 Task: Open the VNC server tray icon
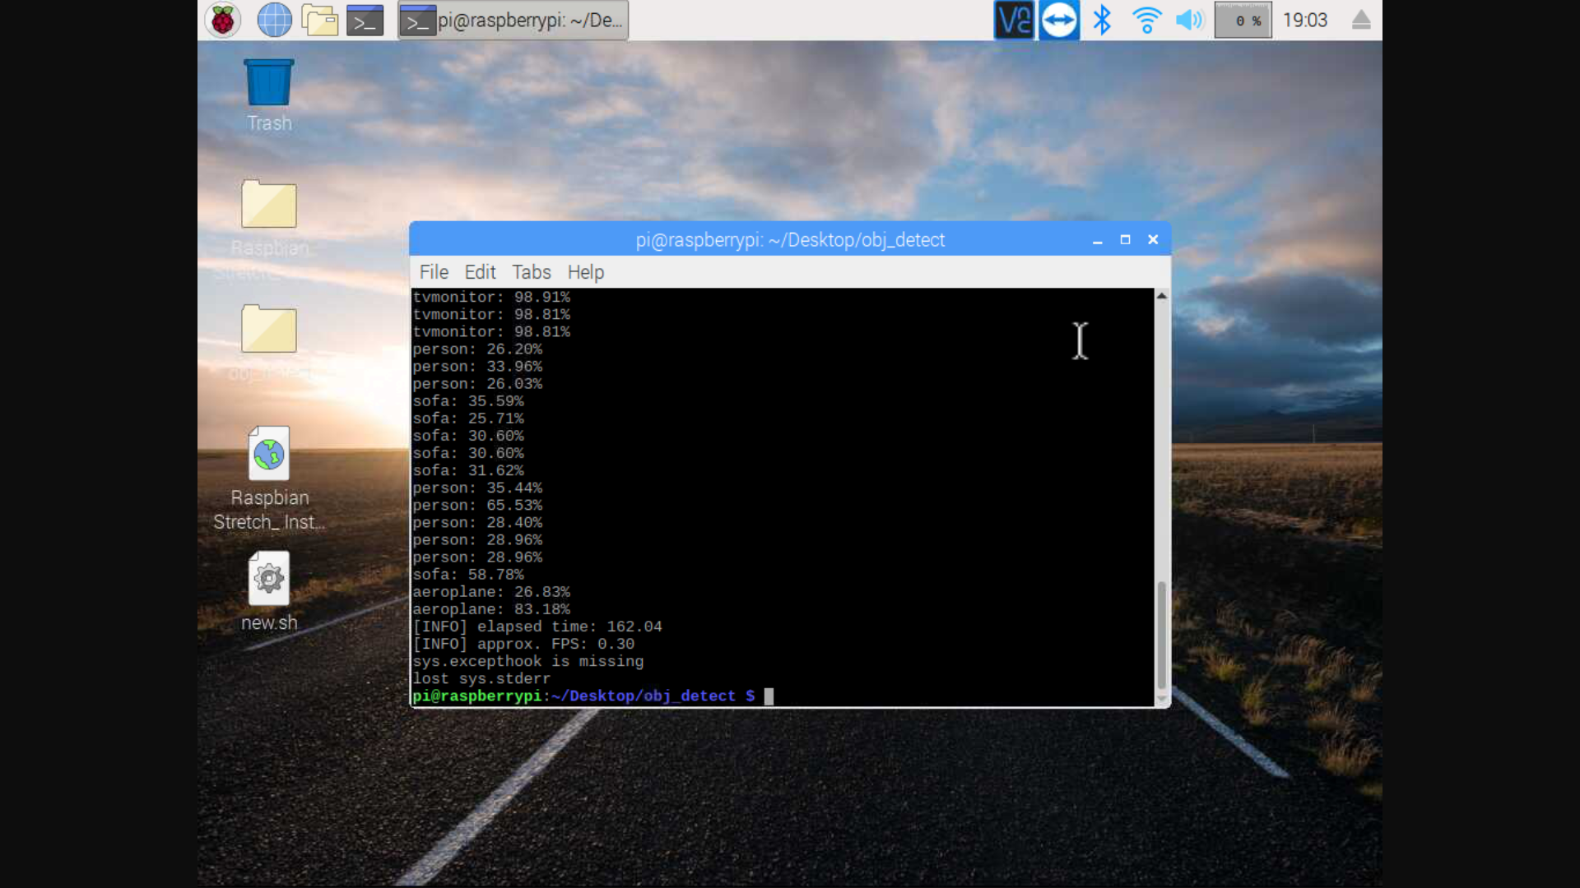(x=1013, y=20)
